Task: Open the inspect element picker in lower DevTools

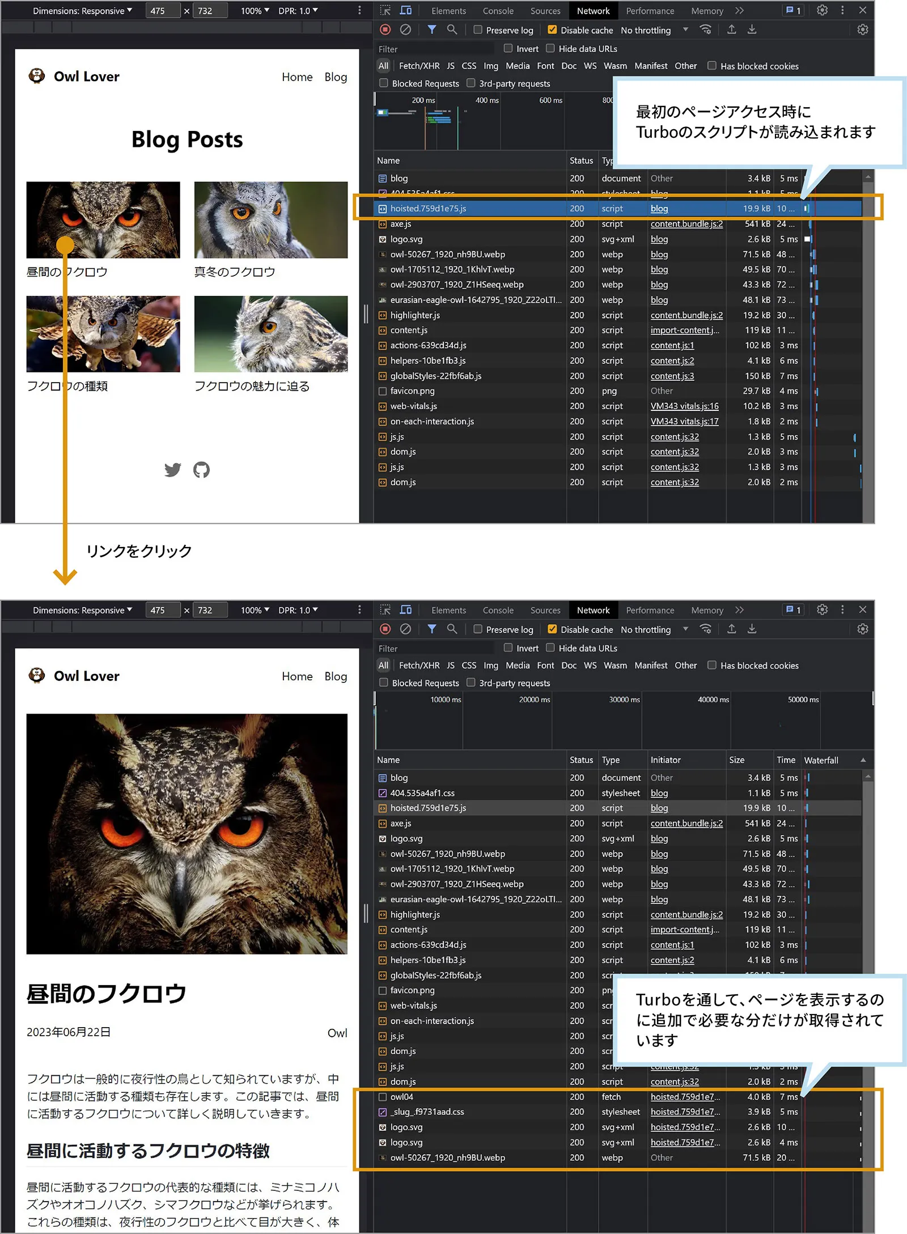Action: (x=385, y=610)
